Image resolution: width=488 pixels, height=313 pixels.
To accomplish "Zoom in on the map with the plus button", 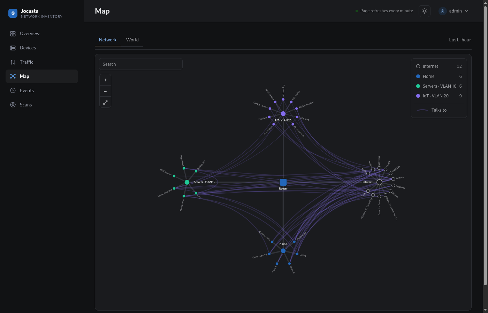I will pos(105,80).
